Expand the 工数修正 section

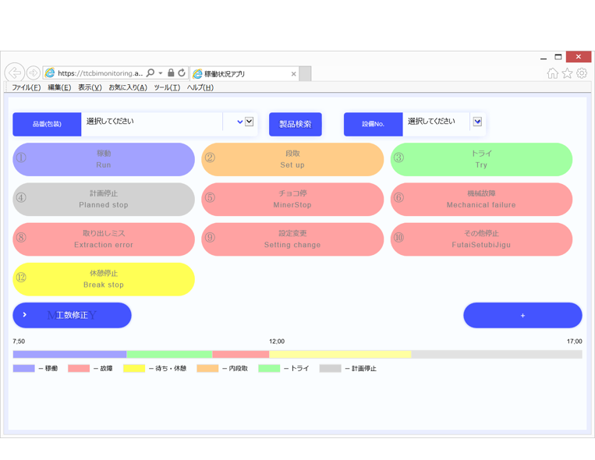72,315
